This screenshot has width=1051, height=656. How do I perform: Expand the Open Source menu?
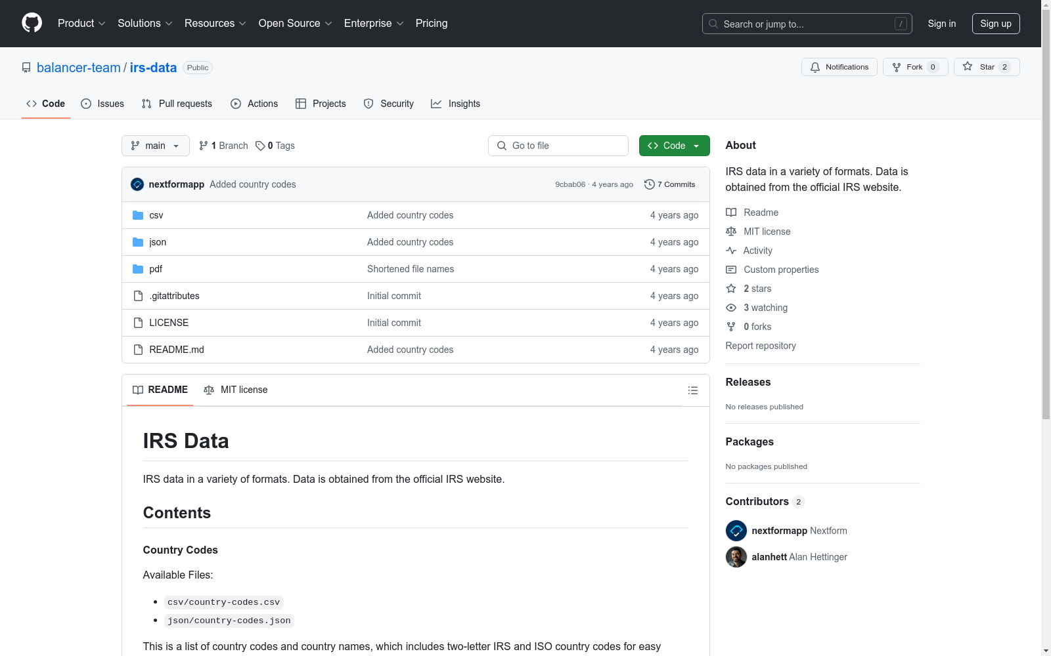[296, 24]
